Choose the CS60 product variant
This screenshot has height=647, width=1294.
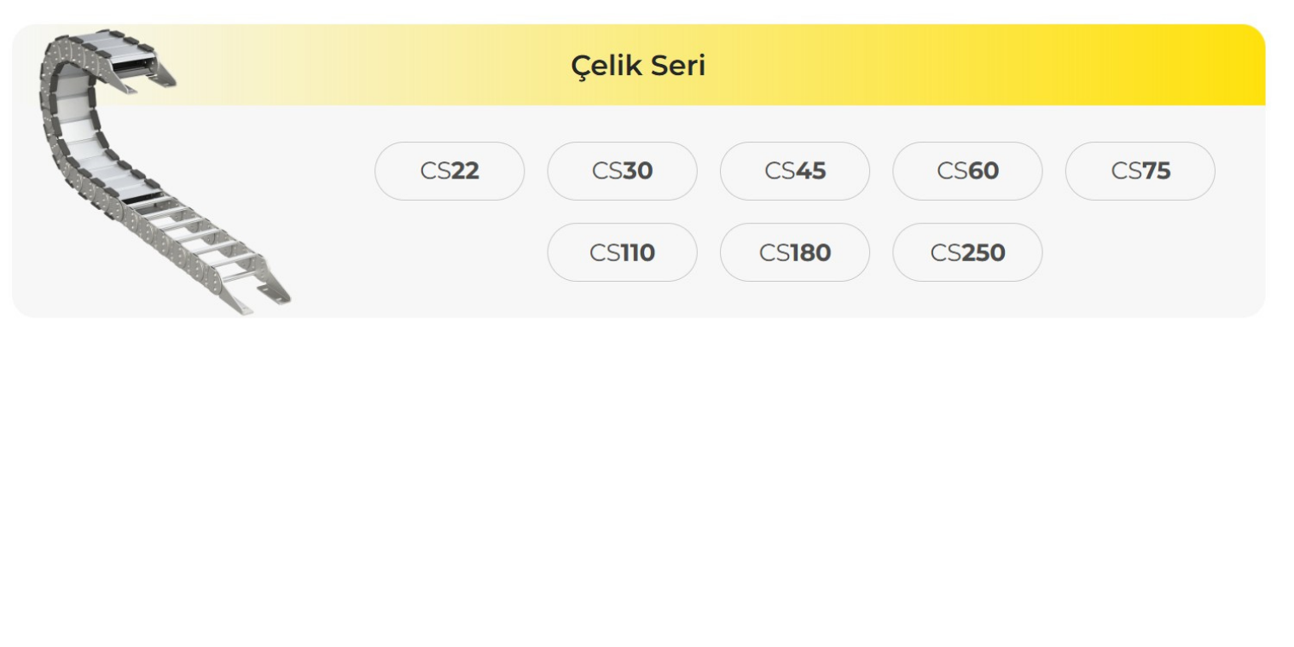click(x=966, y=171)
